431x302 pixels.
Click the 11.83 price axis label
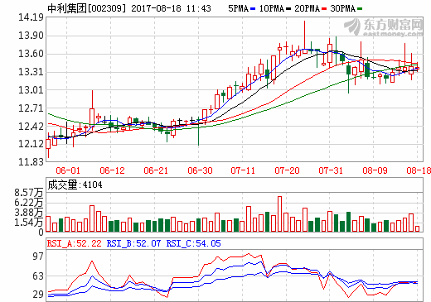click(x=31, y=162)
